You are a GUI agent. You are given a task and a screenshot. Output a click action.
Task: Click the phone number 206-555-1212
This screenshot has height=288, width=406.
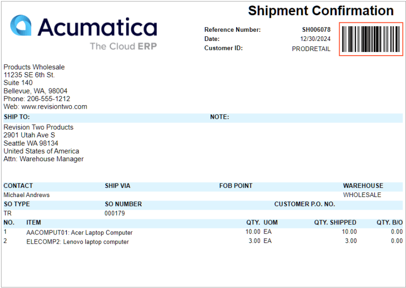click(49, 99)
